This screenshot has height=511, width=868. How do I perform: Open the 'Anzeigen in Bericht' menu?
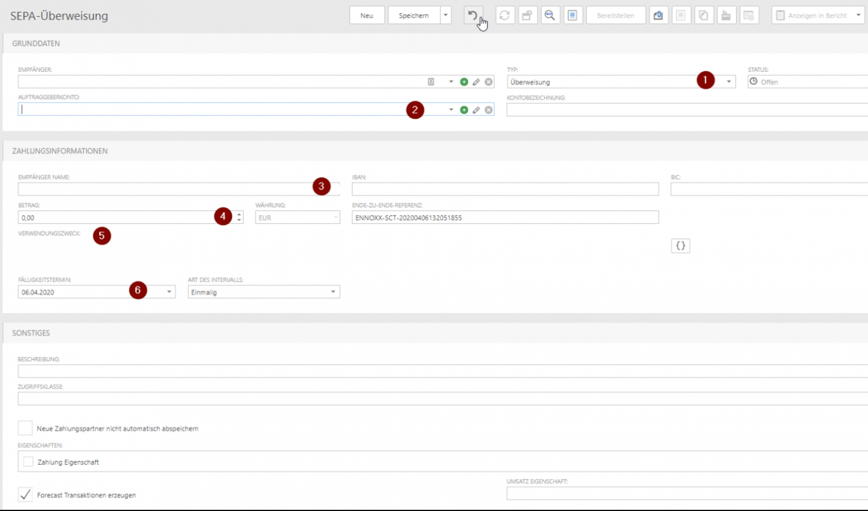click(858, 15)
